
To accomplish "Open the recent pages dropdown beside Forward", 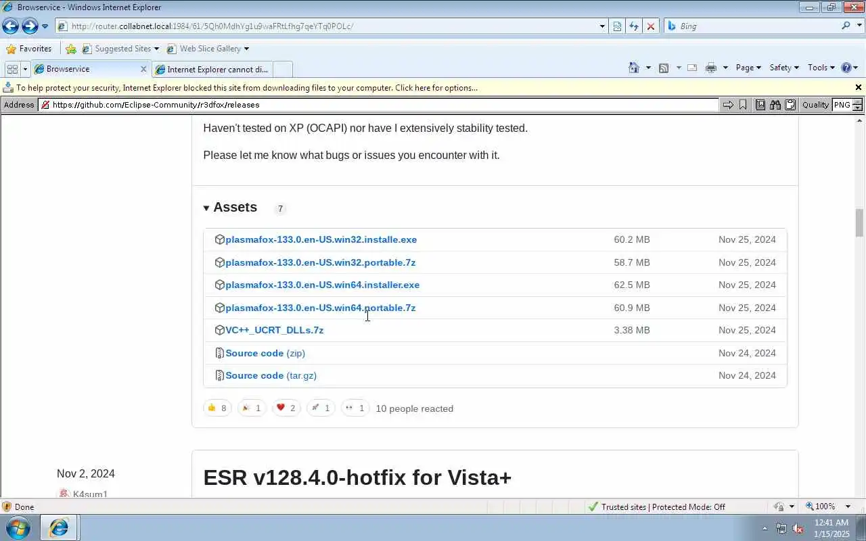I will (x=45, y=26).
